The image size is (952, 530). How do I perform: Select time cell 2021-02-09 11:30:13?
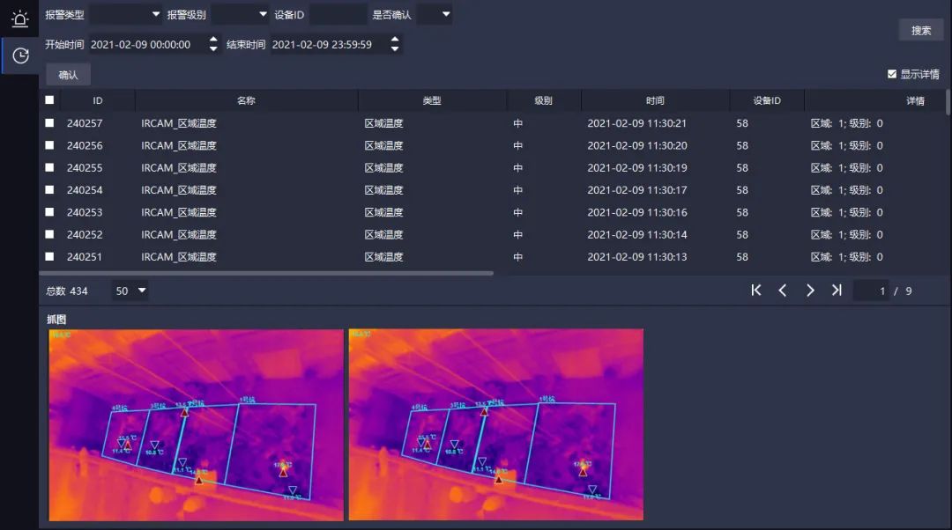tap(637, 256)
